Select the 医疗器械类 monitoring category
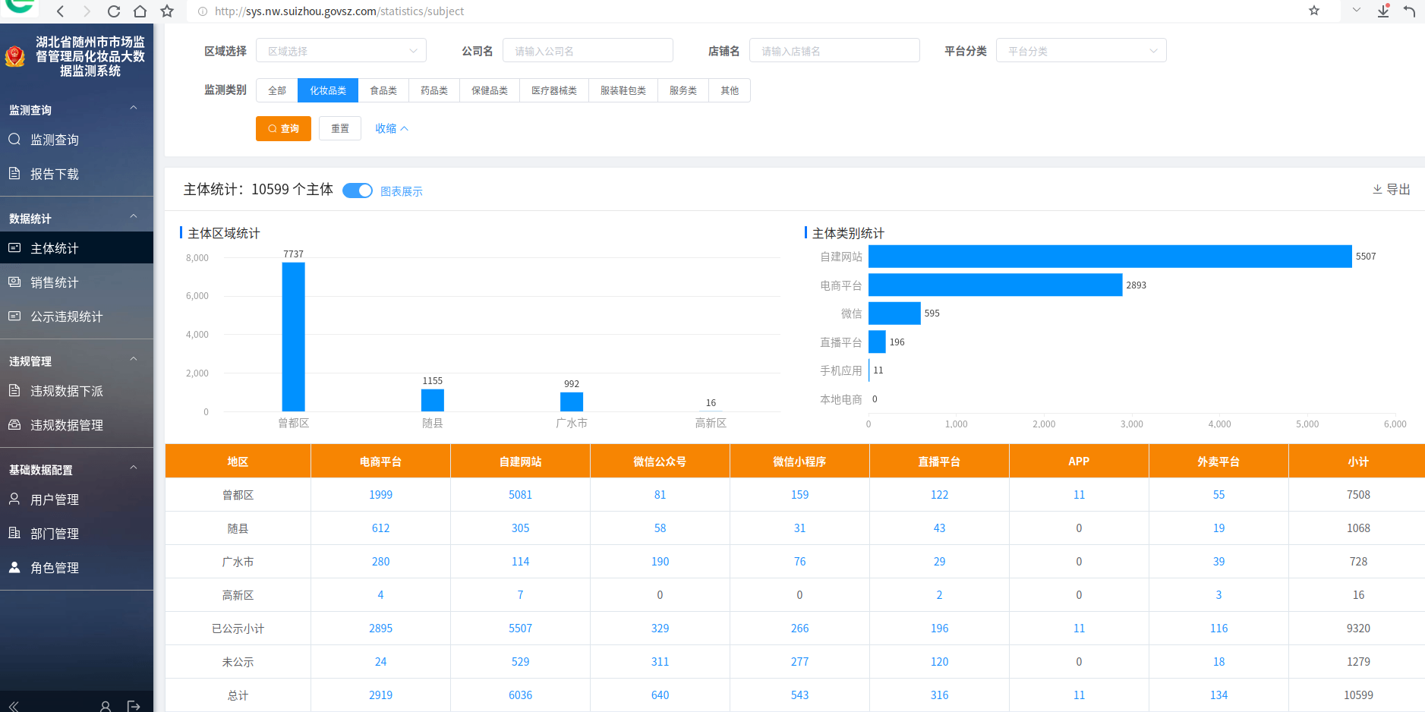The image size is (1425, 712). [x=553, y=90]
